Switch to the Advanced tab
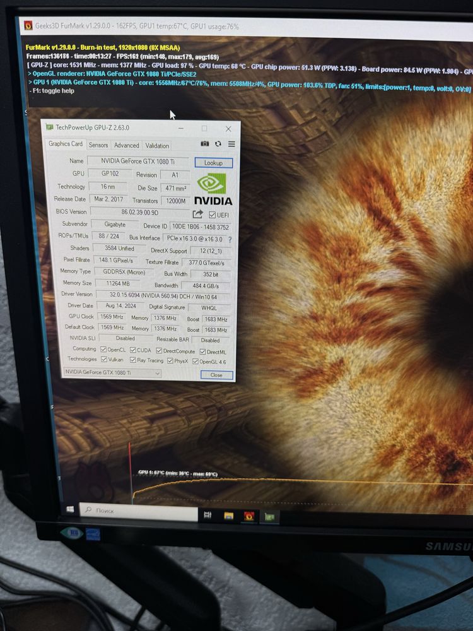This screenshot has width=473, height=631. pyautogui.click(x=126, y=145)
